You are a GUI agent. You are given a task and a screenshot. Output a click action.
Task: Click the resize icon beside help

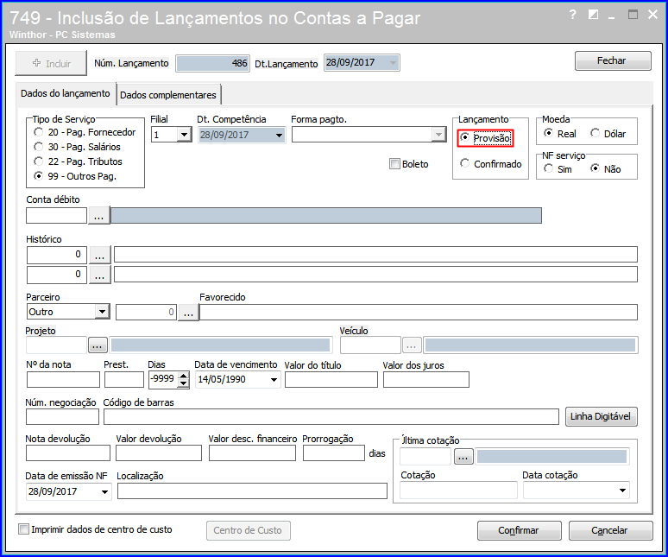tap(593, 15)
